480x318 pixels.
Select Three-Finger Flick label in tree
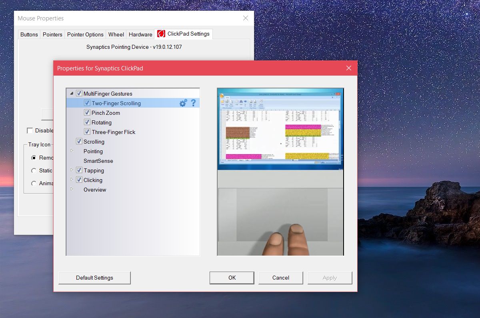pyautogui.click(x=114, y=132)
